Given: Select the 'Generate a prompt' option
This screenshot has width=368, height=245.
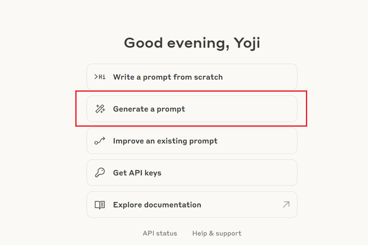Looking at the screenshot, I should tap(191, 109).
